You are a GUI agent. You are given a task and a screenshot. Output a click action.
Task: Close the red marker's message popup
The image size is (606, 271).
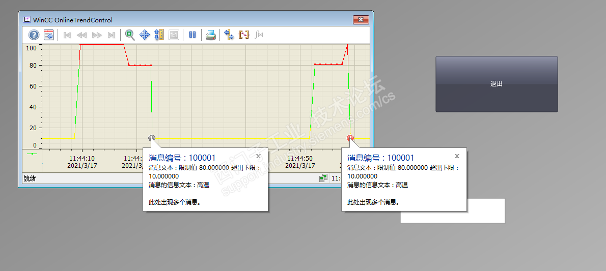457,156
